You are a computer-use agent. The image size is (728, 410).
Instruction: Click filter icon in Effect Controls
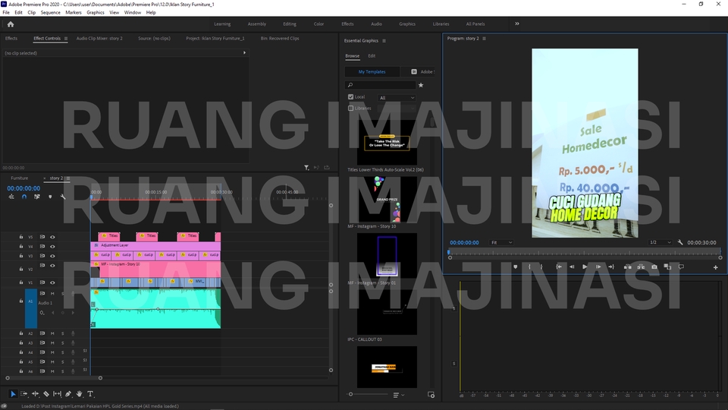coord(306,167)
